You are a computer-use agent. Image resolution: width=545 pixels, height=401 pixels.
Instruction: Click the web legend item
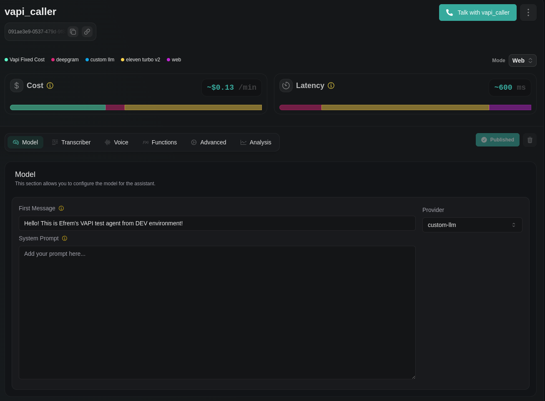pyautogui.click(x=174, y=60)
